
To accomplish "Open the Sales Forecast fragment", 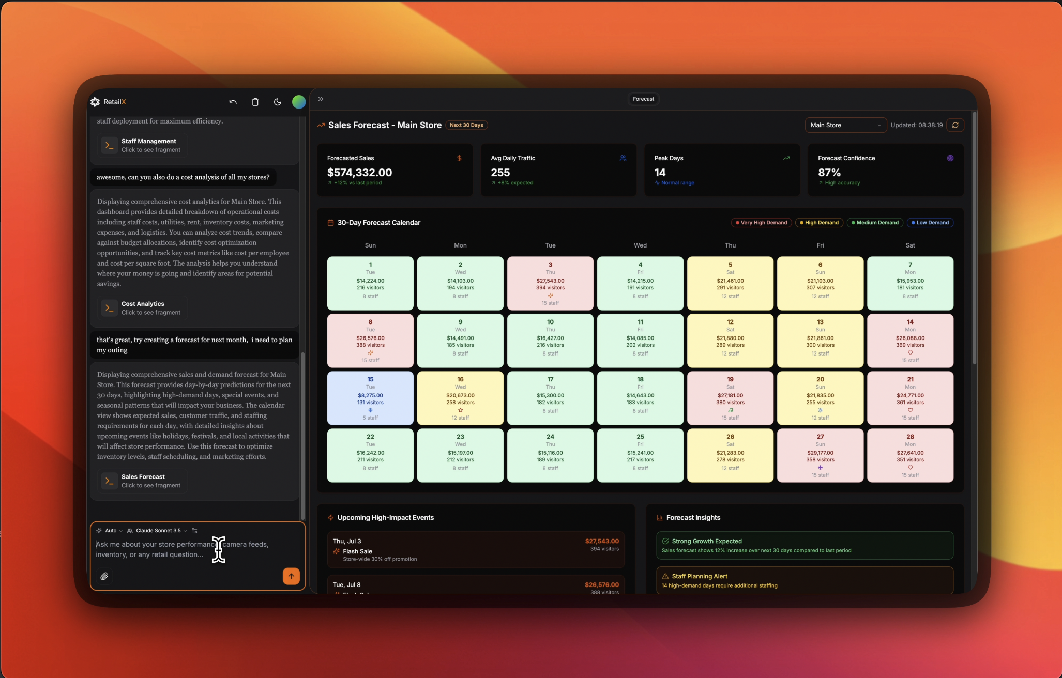I will tap(143, 481).
